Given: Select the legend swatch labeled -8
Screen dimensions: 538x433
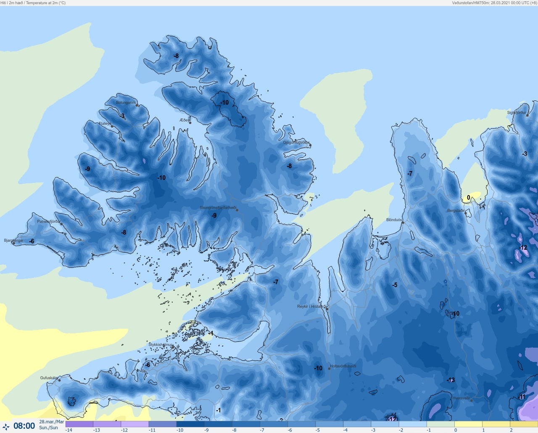Looking at the screenshot, I should pyautogui.click(x=246, y=424).
